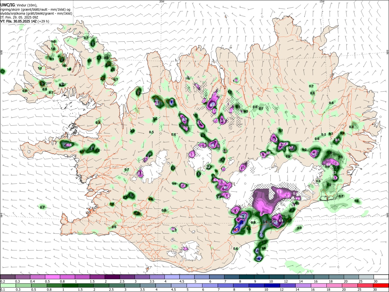
Task: Pick the dark mauve 0.2 swatch in upper legend
Action: pyautogui.click(x=8, y=277)
